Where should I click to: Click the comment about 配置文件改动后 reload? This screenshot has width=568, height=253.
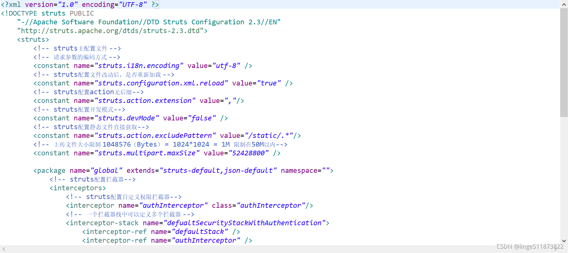coord(104,75)
